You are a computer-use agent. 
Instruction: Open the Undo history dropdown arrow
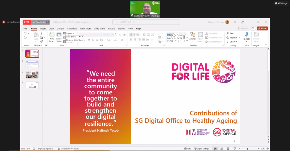click(28, 34)
